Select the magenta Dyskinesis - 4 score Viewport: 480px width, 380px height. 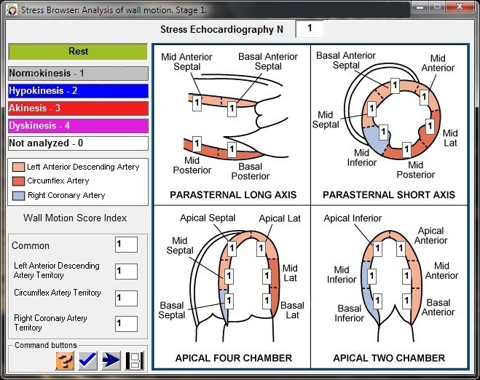[x=78, y=126]
